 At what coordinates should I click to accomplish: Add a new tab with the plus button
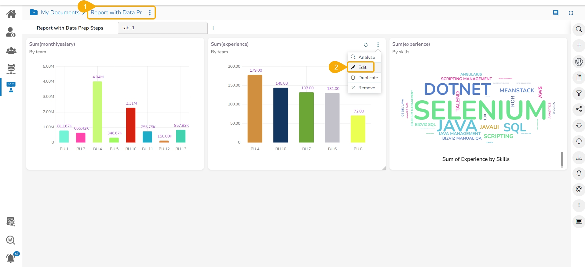click(x=213, y=28)
